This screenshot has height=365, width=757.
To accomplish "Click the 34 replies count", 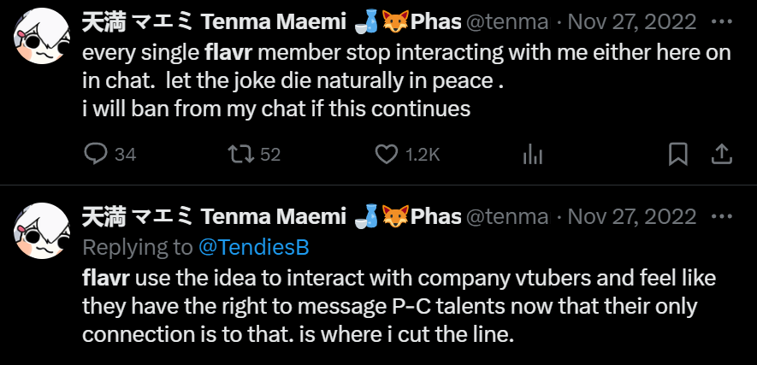I will pyautogui.click(x=125, y=155).
